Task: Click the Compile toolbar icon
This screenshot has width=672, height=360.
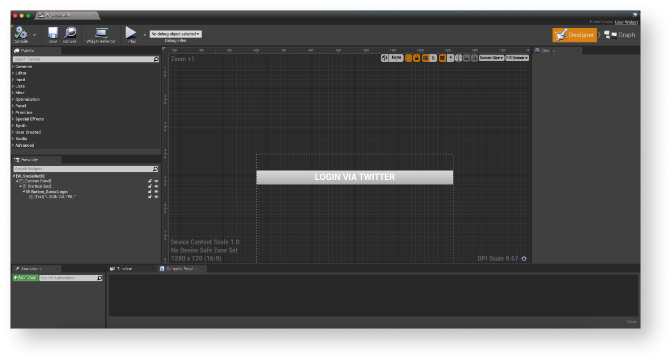Action: pyautogui.click(x=20, y=34)
